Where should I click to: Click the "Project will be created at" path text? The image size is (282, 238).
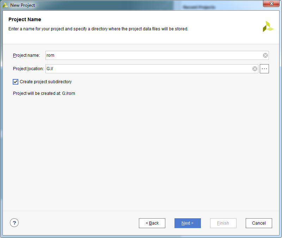point(44,93)
